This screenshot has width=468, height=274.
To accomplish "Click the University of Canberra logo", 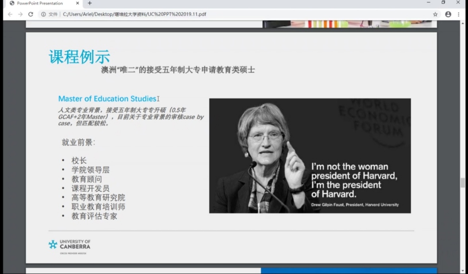I will [x=70, y=246].
